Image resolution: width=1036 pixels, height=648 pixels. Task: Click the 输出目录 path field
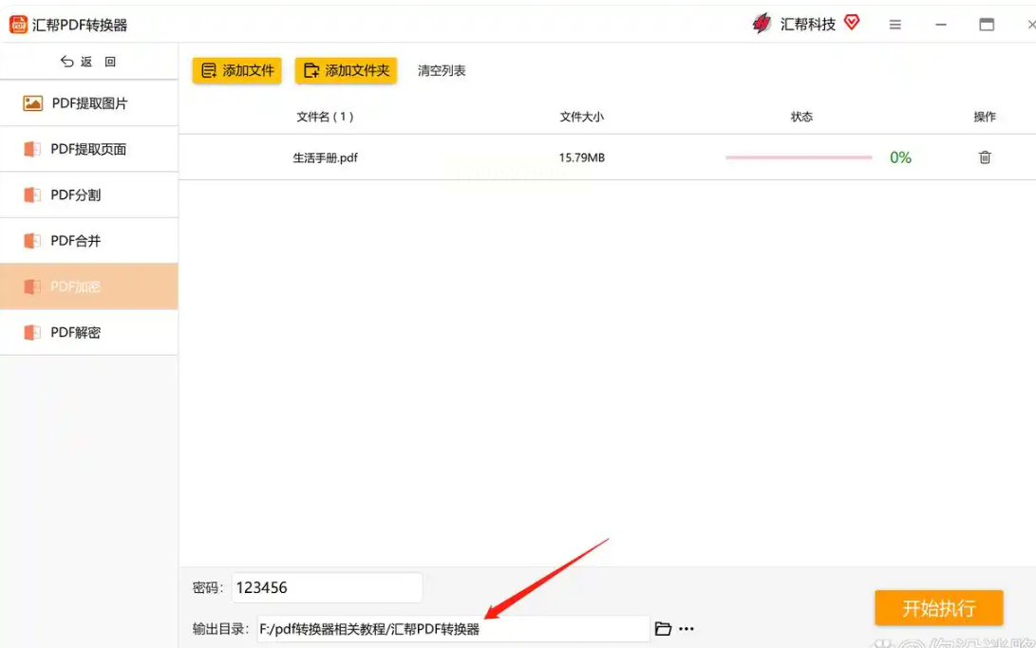coord(453,629)
